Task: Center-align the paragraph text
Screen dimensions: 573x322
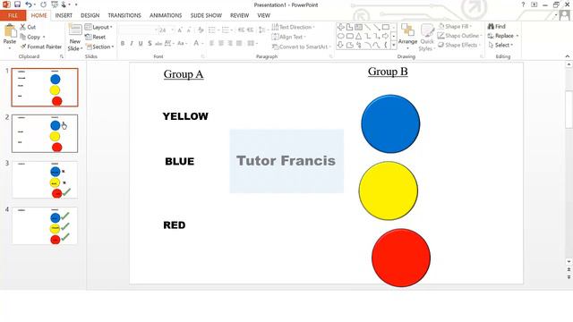Action: coord(221,44)
